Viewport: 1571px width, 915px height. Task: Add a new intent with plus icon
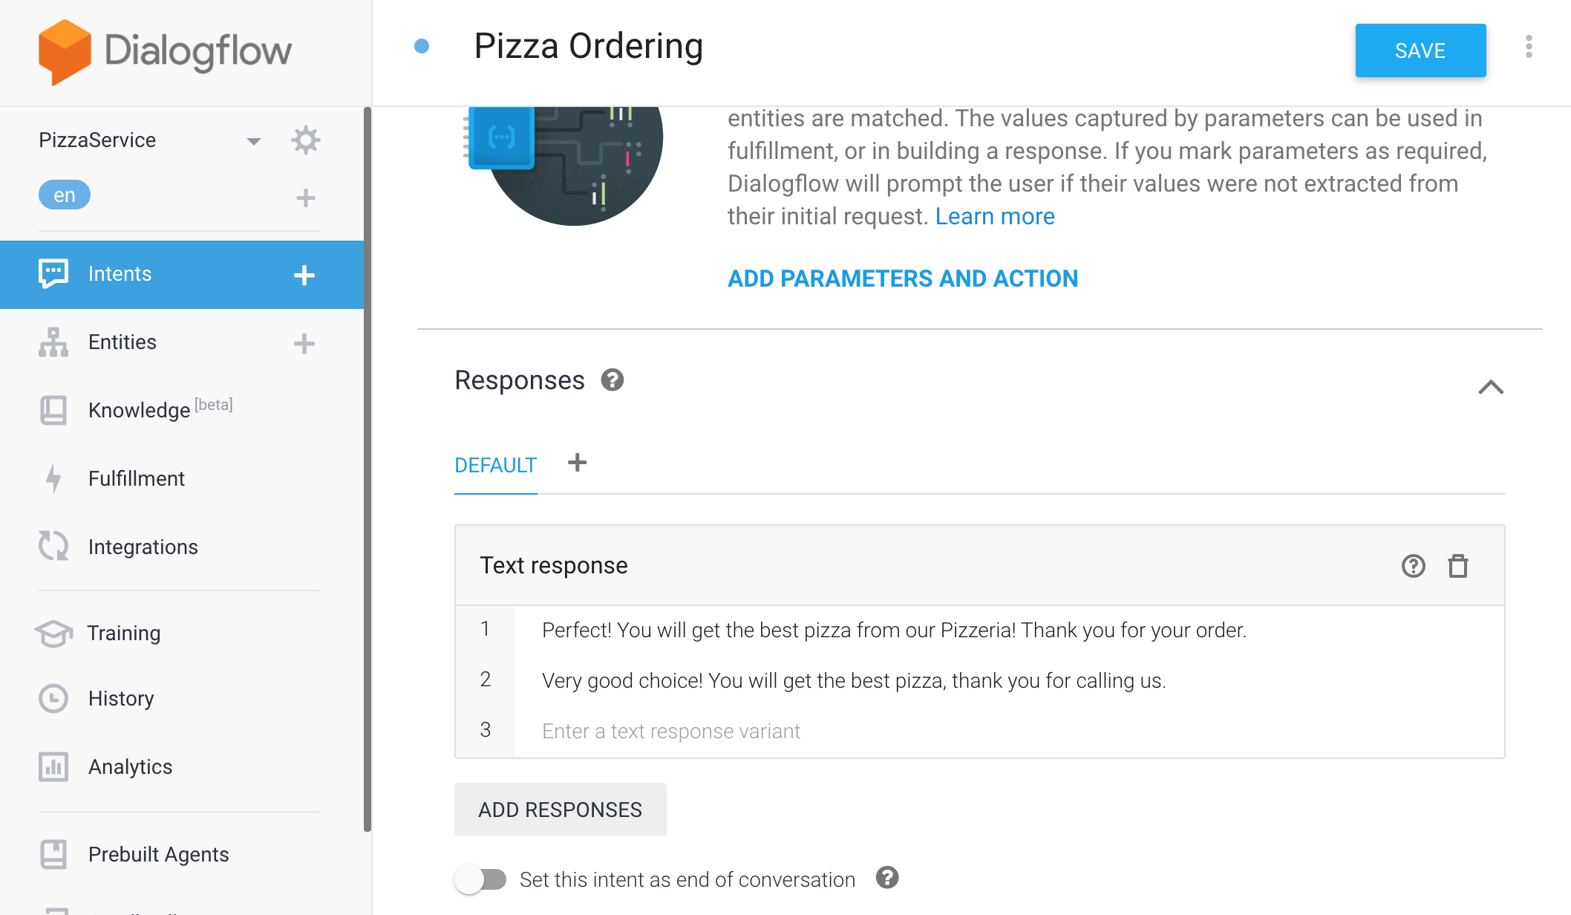pyautogui.click(x=304, y=275)
